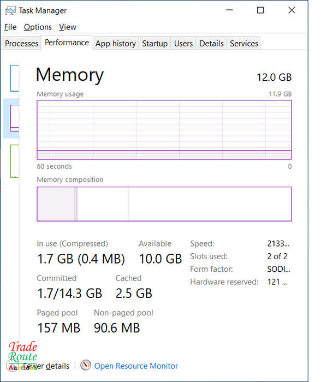Screen dimensions: 327x382
Task: Click the Resource Monitor gauge icon
Action: (86, 365)
